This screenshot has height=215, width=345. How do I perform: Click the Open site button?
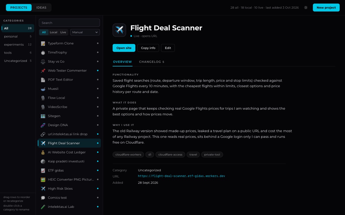[124, 48]
